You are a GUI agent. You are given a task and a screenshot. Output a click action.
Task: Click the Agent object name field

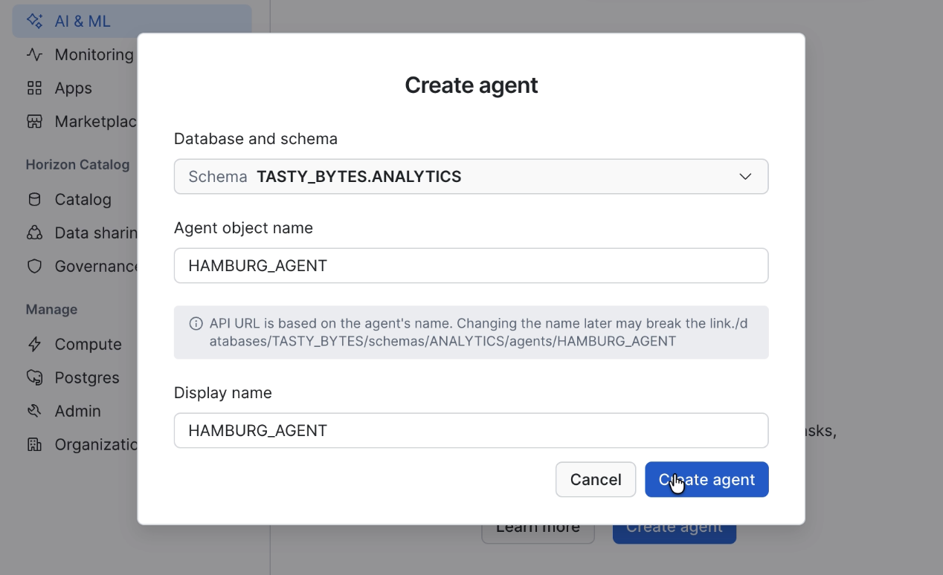(471, 265)
